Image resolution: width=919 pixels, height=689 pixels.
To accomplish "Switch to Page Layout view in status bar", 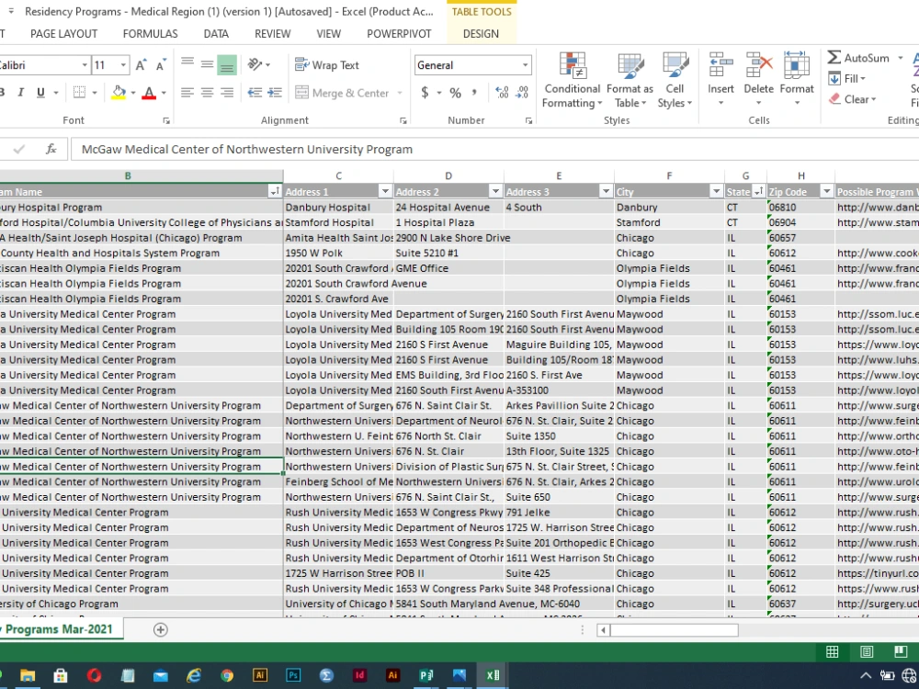I will tap(867, 651).
